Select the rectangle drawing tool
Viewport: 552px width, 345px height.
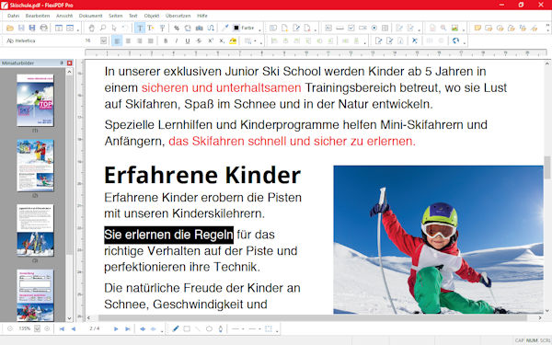coord(187,328)
